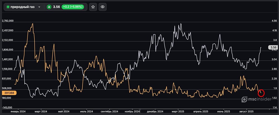Click the green status dot beside природный газ
279x115 pixels.
tap(8, 7)
